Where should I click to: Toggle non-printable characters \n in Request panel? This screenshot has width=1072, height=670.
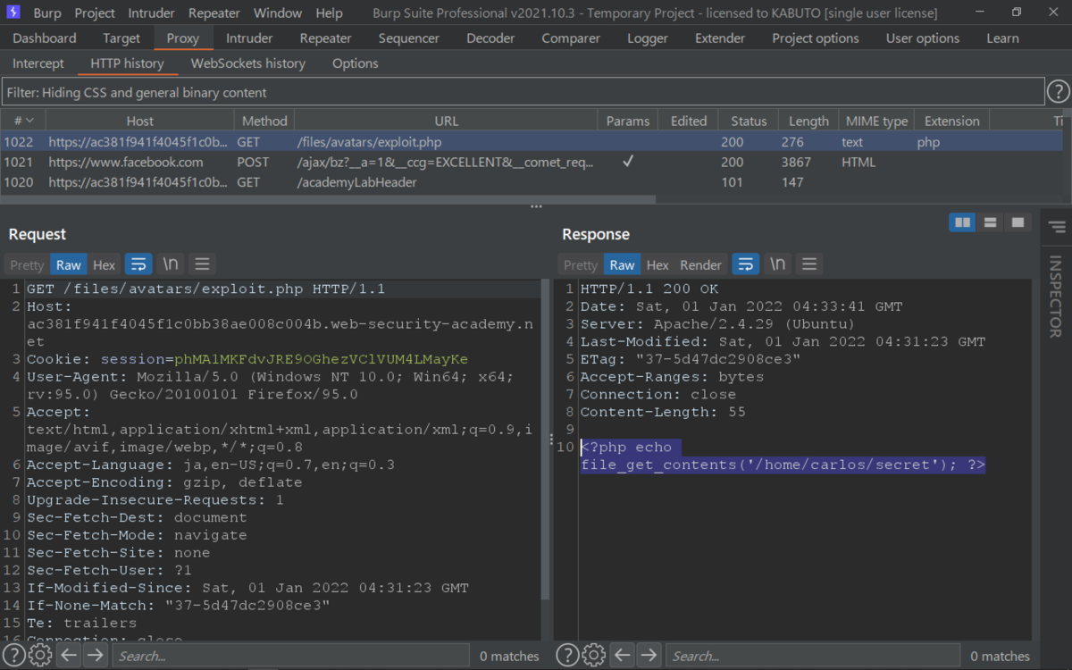[170, 264]
